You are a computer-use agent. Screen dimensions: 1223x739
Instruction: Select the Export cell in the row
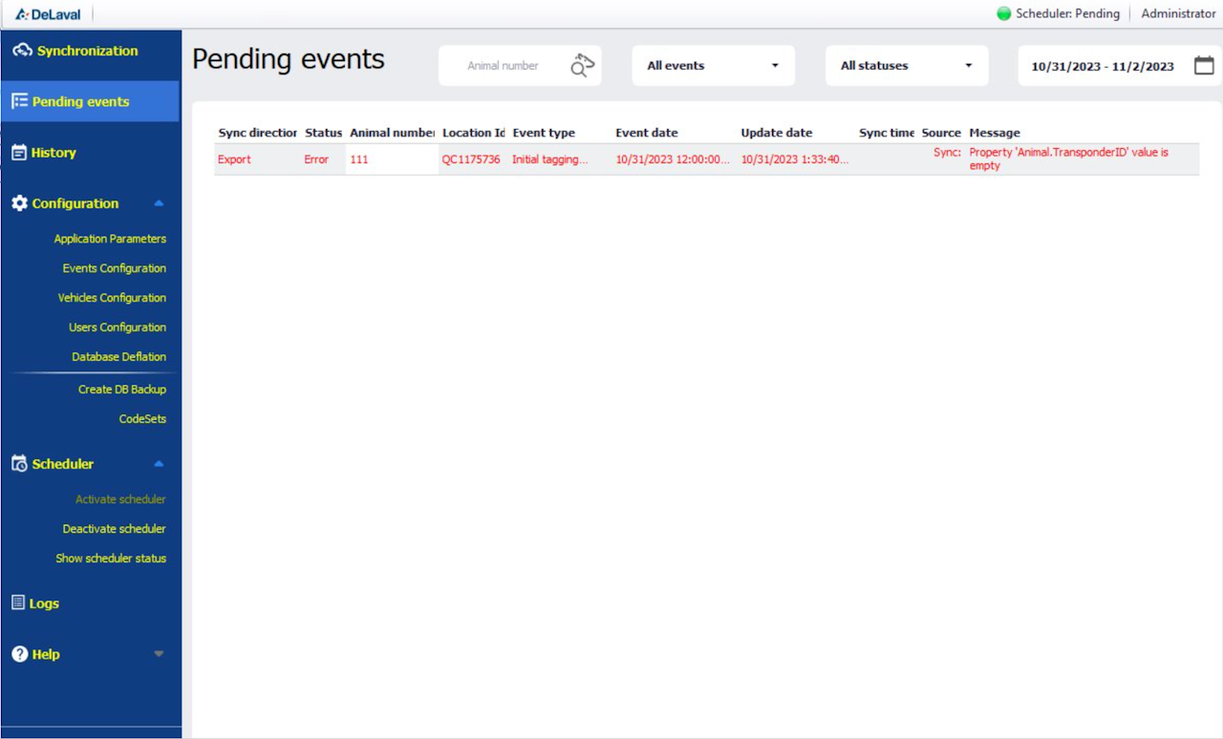point(234,159)
